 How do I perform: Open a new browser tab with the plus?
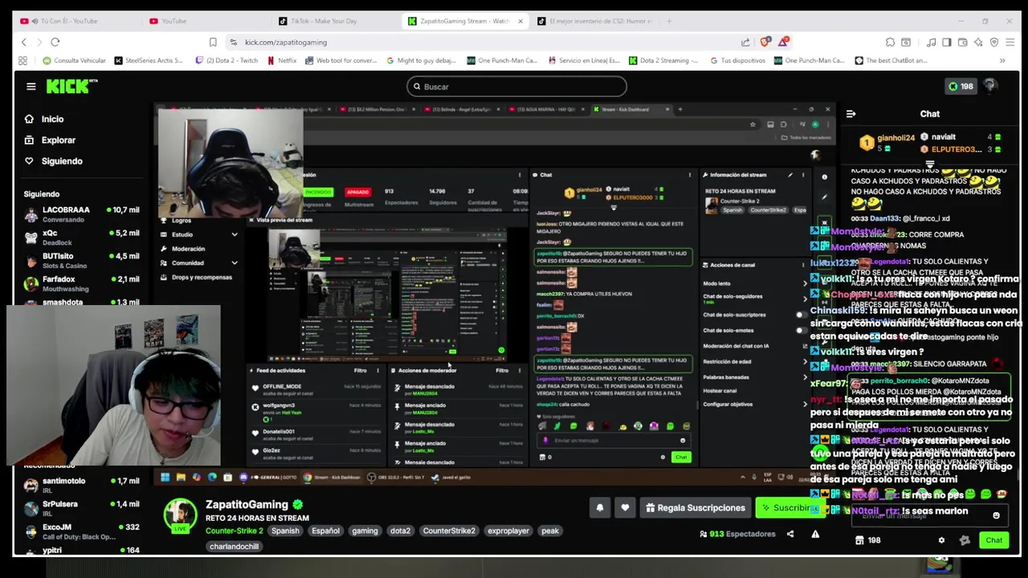pyautogui.click(x=669, y=21)
